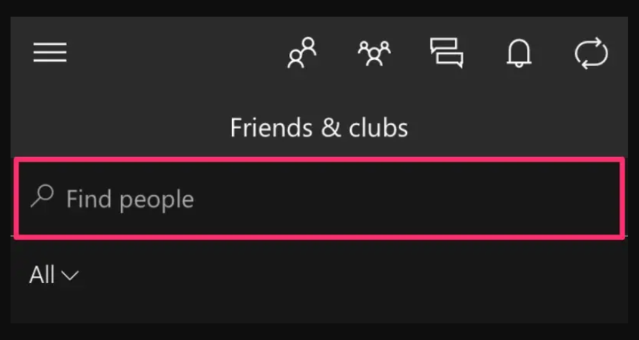Expand the All filter dropdown

click(54, 275)
